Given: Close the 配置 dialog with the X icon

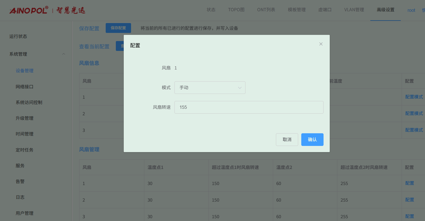Looking at the screenshot, I should (x=321, y=44).
